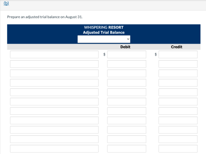This screenshot has height=154, width=206.
Task: Select the eleventh row Debit amount field
Action: tap(127, 148)
